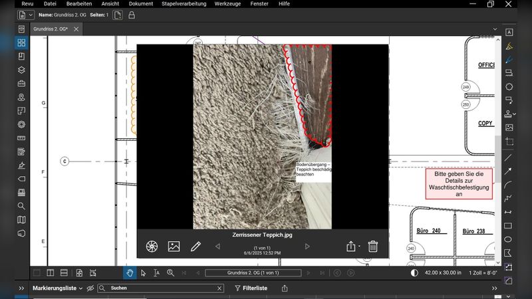The image size is (532, 299).
Task: Open the sheet sets map icon
Action: click(x=21, y=220)
